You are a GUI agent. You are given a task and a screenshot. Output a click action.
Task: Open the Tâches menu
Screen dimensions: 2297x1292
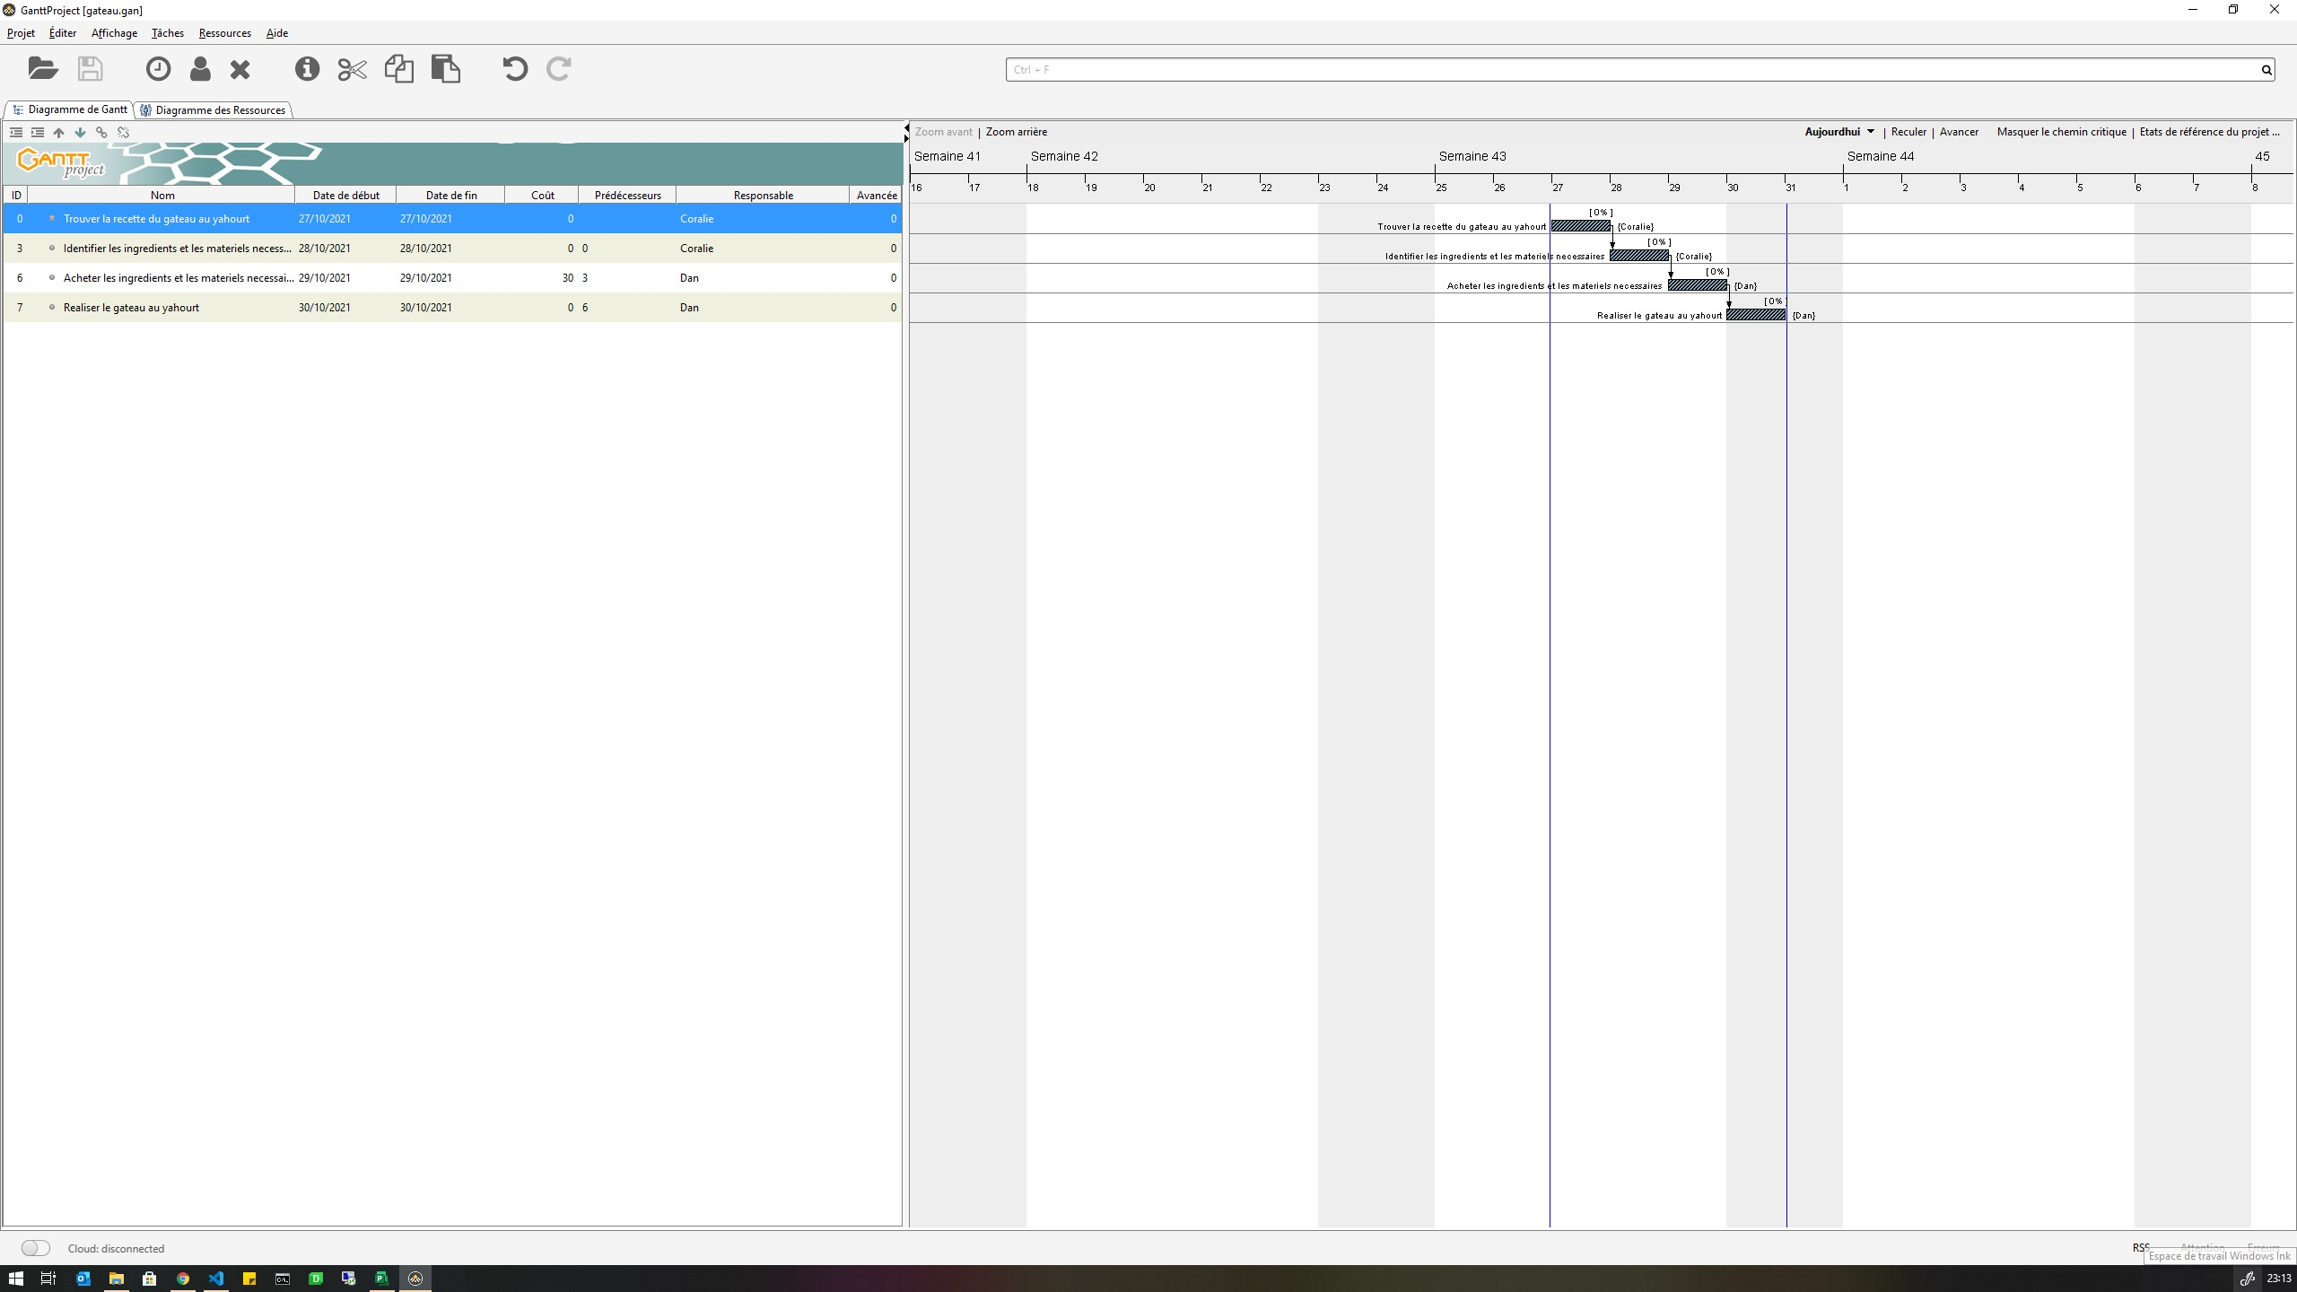167,33
